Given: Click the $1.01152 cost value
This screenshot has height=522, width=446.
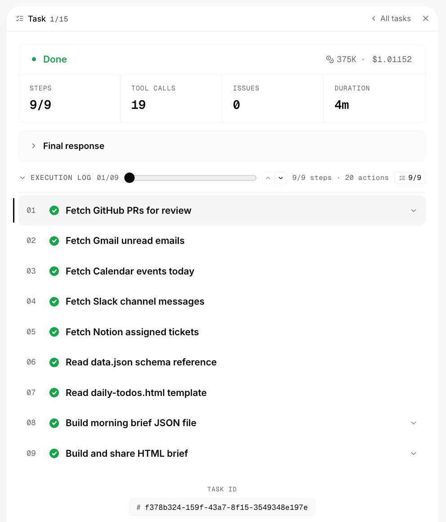Looking at the screenshot, I should (392, 59).
